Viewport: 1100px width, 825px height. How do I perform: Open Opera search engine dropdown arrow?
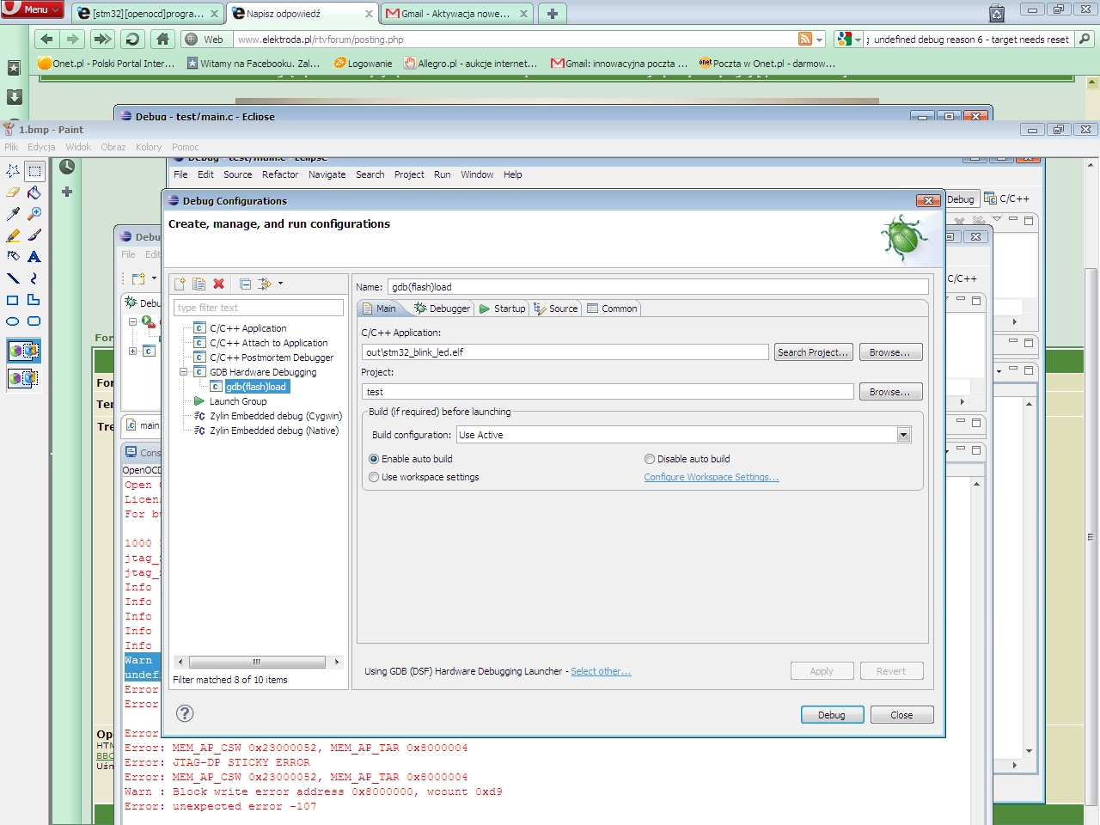[x=858, y=40]
